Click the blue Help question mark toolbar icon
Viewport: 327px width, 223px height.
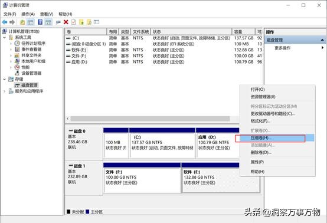(40, 22)
